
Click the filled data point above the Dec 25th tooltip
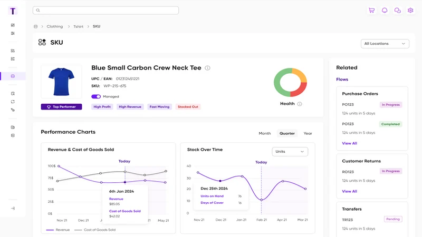tap(220, 181)
